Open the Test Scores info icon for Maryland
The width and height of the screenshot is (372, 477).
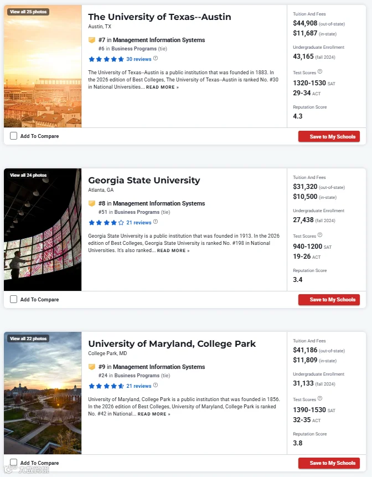tap(320, 398)
